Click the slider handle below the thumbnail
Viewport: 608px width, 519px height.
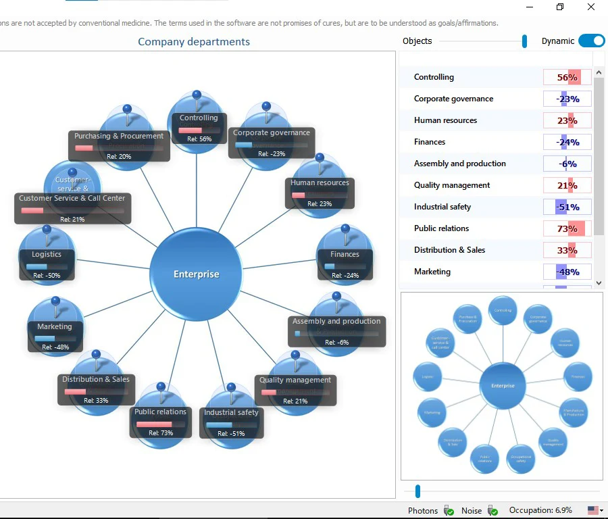pyautogui.click(x=417, y=491)
